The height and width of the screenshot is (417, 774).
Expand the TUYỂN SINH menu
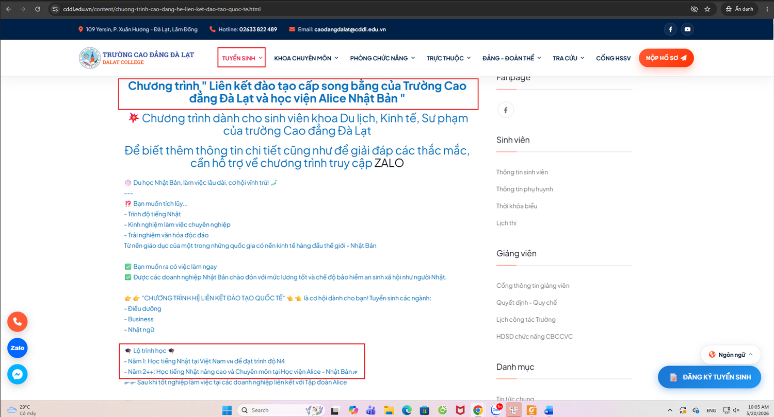241,58
